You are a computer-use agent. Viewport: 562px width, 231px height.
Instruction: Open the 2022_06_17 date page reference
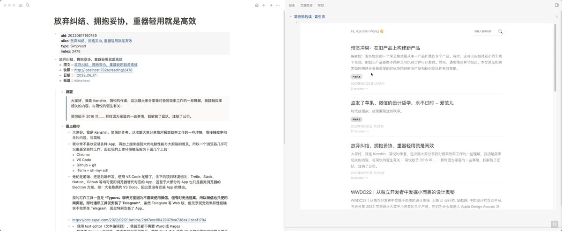(86, 75)
